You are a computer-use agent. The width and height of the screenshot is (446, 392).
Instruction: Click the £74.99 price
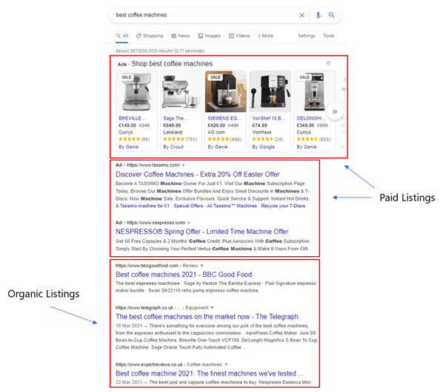259,125
